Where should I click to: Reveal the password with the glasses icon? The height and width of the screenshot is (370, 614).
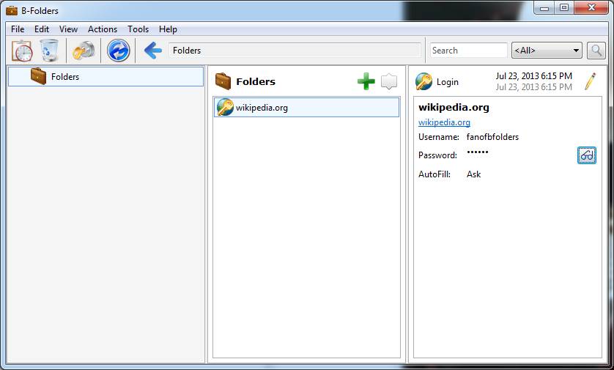(587, 155)
